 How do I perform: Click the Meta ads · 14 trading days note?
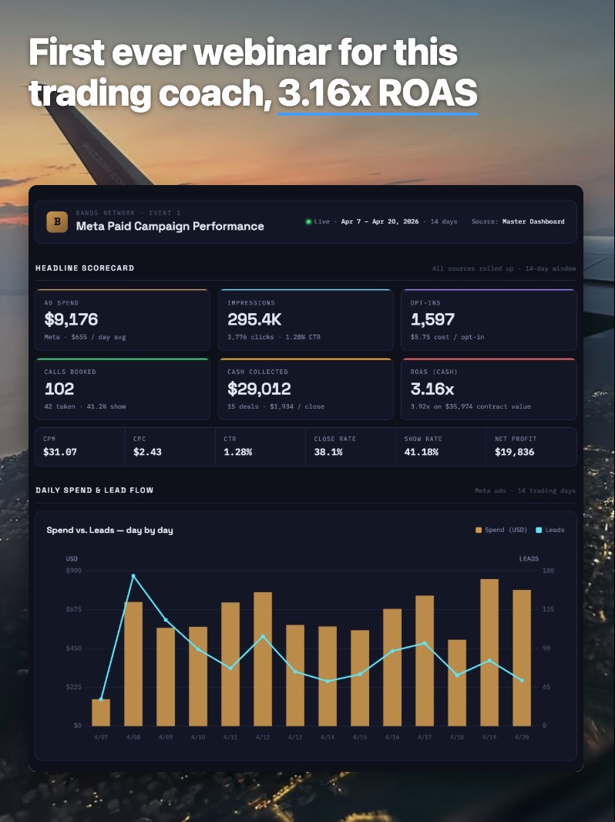click(525, 490)
